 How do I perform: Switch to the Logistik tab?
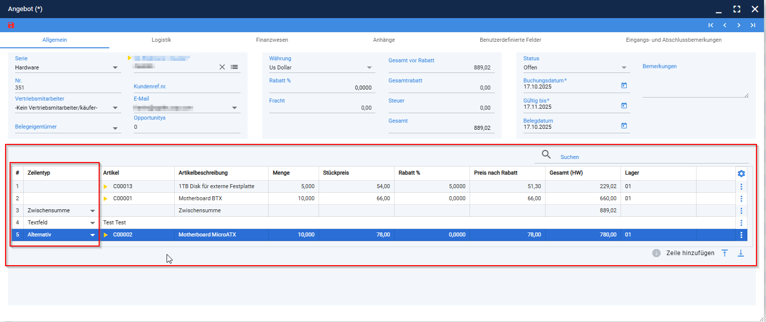pyautogui.click(x=162, y=40)
